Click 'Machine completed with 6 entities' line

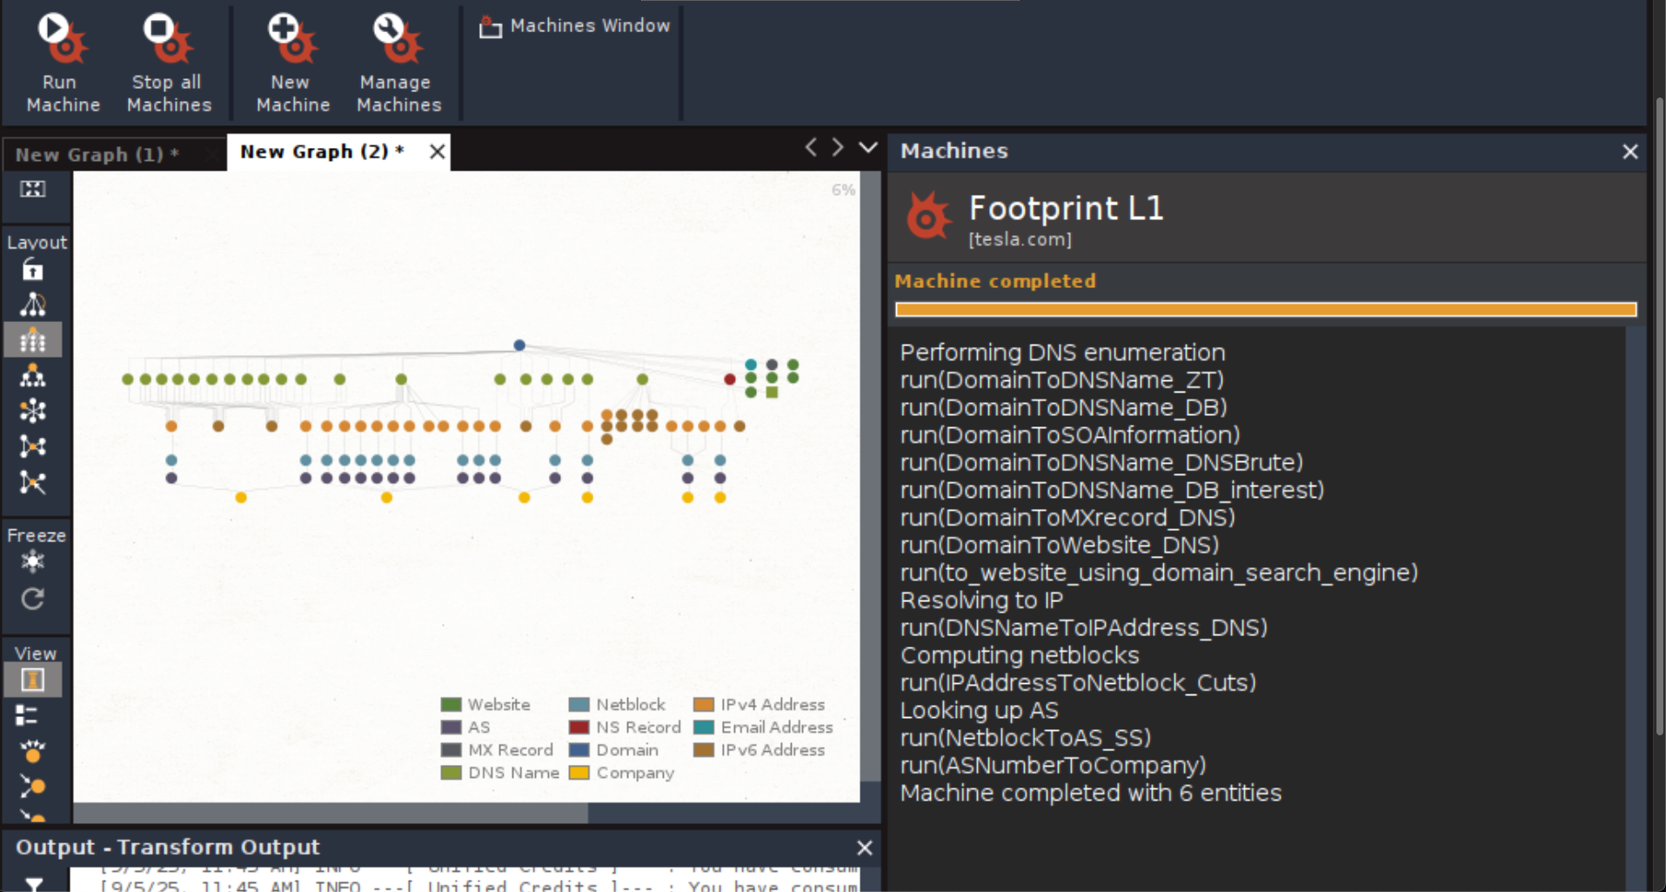coord(1091,794)
